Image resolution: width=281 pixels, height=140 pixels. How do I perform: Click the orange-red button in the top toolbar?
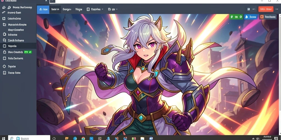(266, 9)
